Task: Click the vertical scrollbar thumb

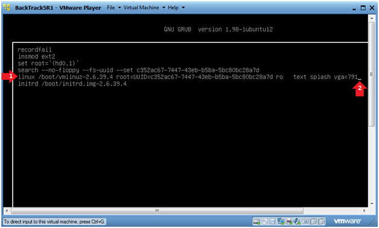Action: pyautogui.click(x=372, y=74)
